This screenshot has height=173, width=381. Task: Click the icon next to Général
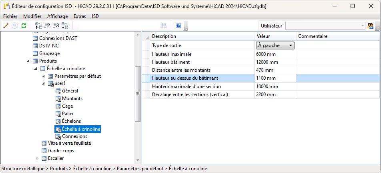pos(58,91)
